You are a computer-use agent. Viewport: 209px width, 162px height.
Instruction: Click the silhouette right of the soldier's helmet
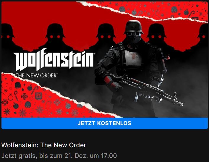157,36
